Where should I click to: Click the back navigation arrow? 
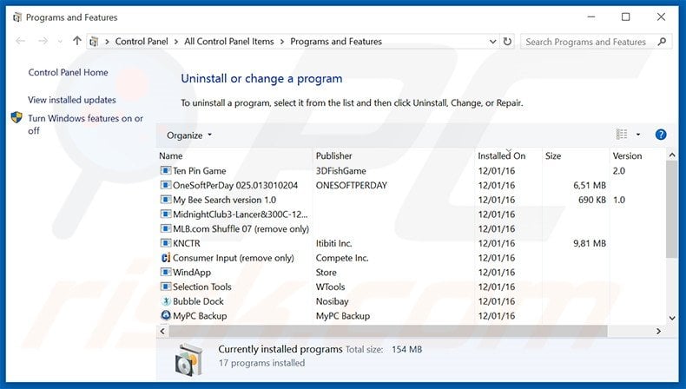[20, 41]
